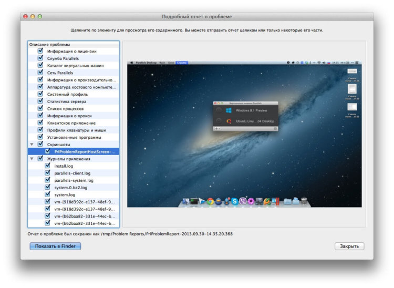Select Профили клавиатуры и мыши row
This screenshot has width=394, height=288.
click(74, 130)
